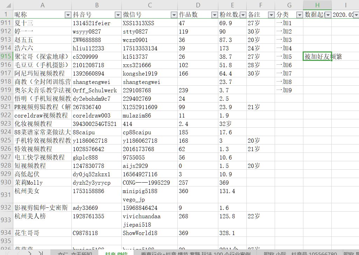Click the cell Orff_Schulwerk

tap(97, 90)
